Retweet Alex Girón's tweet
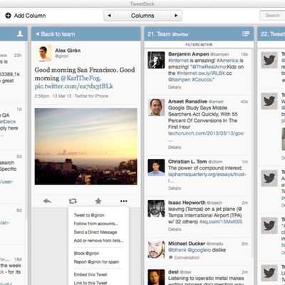Image resolution: width=285 pixels, height=285 pixels. coord(73,201)
